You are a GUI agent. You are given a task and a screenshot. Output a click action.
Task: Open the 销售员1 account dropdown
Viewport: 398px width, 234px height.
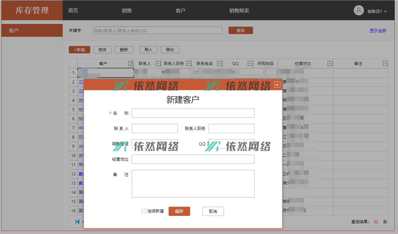[x=377, y=11]
